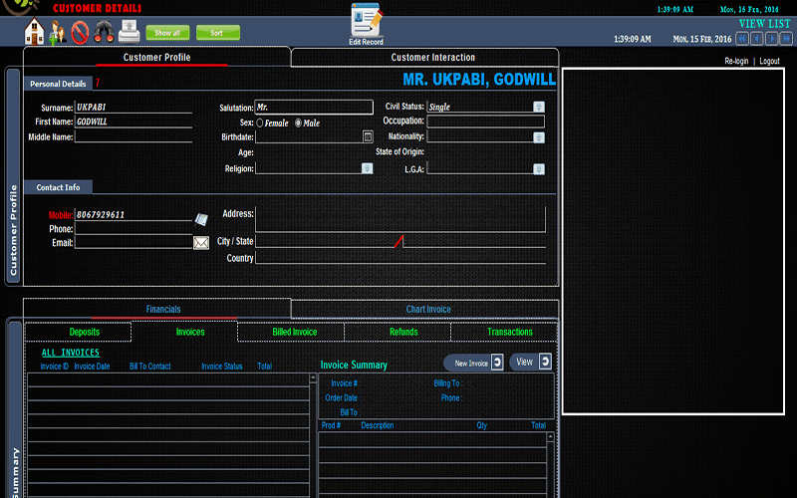Click the Home house icon
The width and height of the screenshot is (797, 498).
point(35,32)
